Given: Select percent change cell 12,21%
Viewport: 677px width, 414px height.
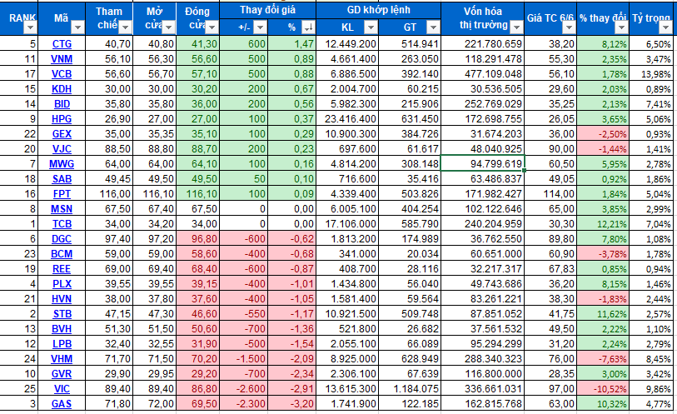Looking at the screenshot, I should click(x=603, y=223).
